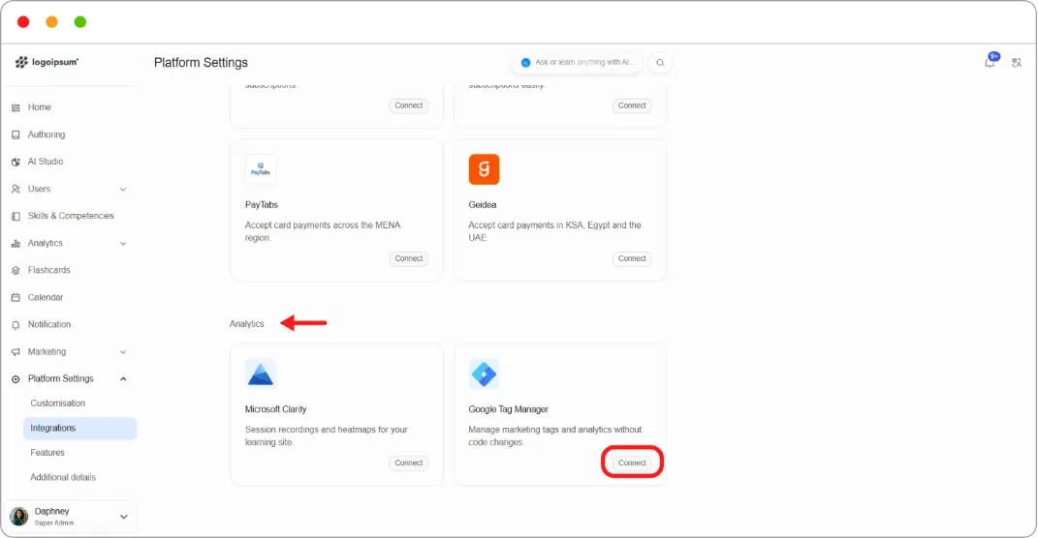Open notifications bell in top bar

pos(990,62)
